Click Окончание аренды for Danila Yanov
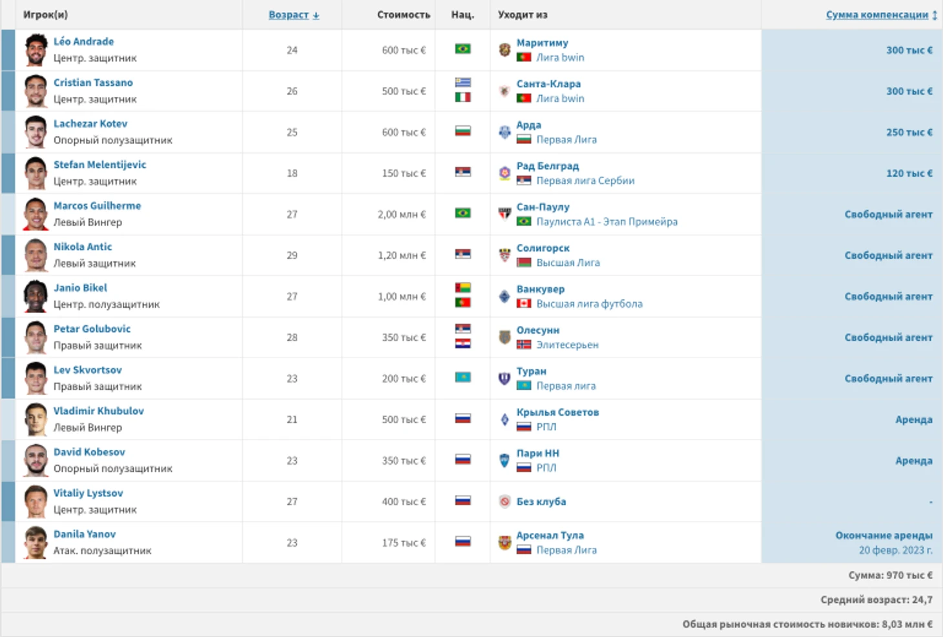This screenshot has height=637, width=943. pos(884,535)
